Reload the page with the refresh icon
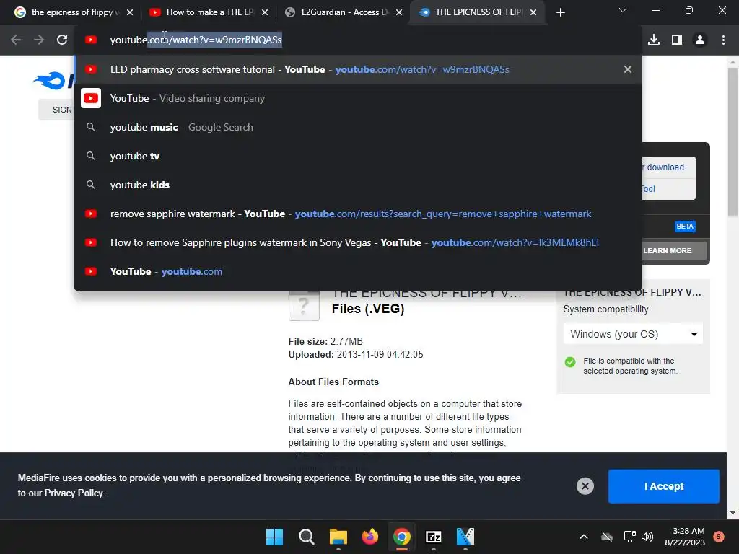This screenshot has width=739, height=554. (62, 40)
